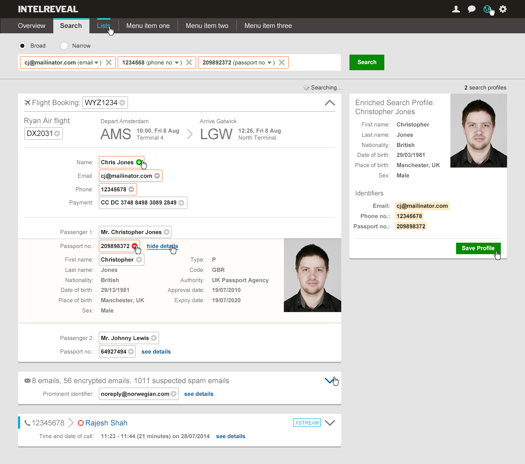Add Mr. Johnny Lewis plus icon

[154, 338]
